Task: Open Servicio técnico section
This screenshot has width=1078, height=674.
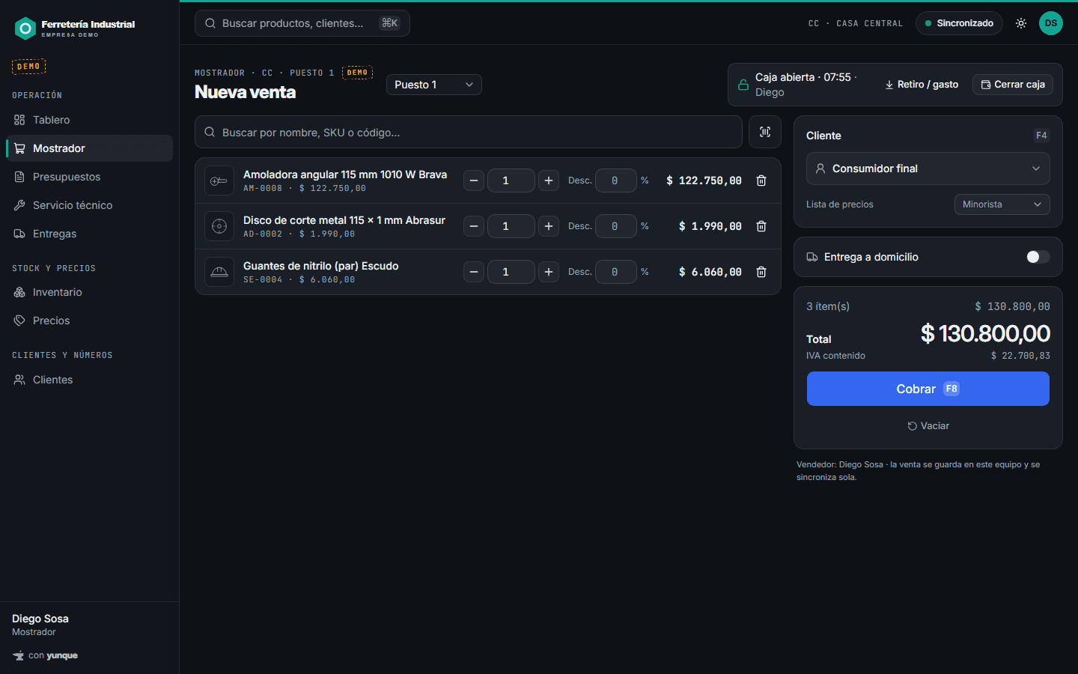Action: pos(89,205)
